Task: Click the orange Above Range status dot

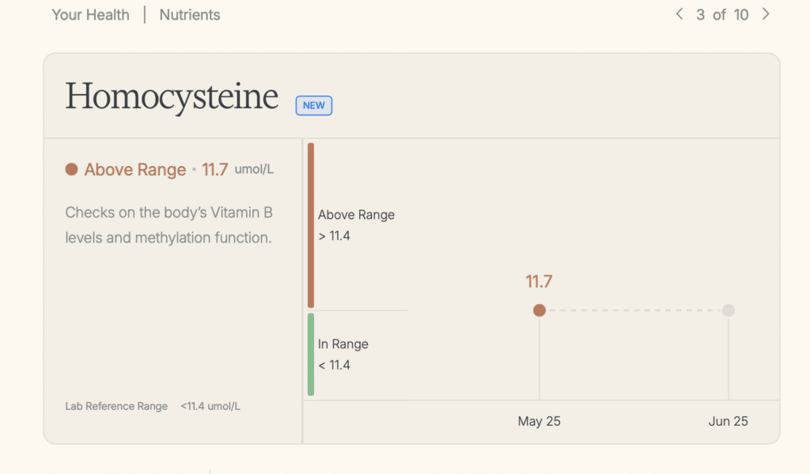Action: tap(71, 169)
